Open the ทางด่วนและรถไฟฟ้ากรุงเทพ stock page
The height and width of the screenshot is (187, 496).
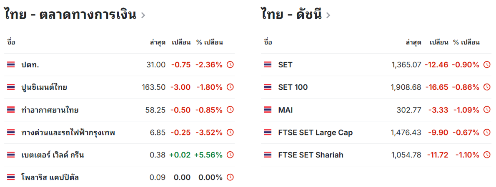tap(68, 133)
